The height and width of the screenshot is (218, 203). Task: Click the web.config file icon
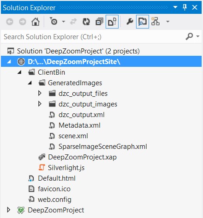pyautogui.click(x=31, y=200)
